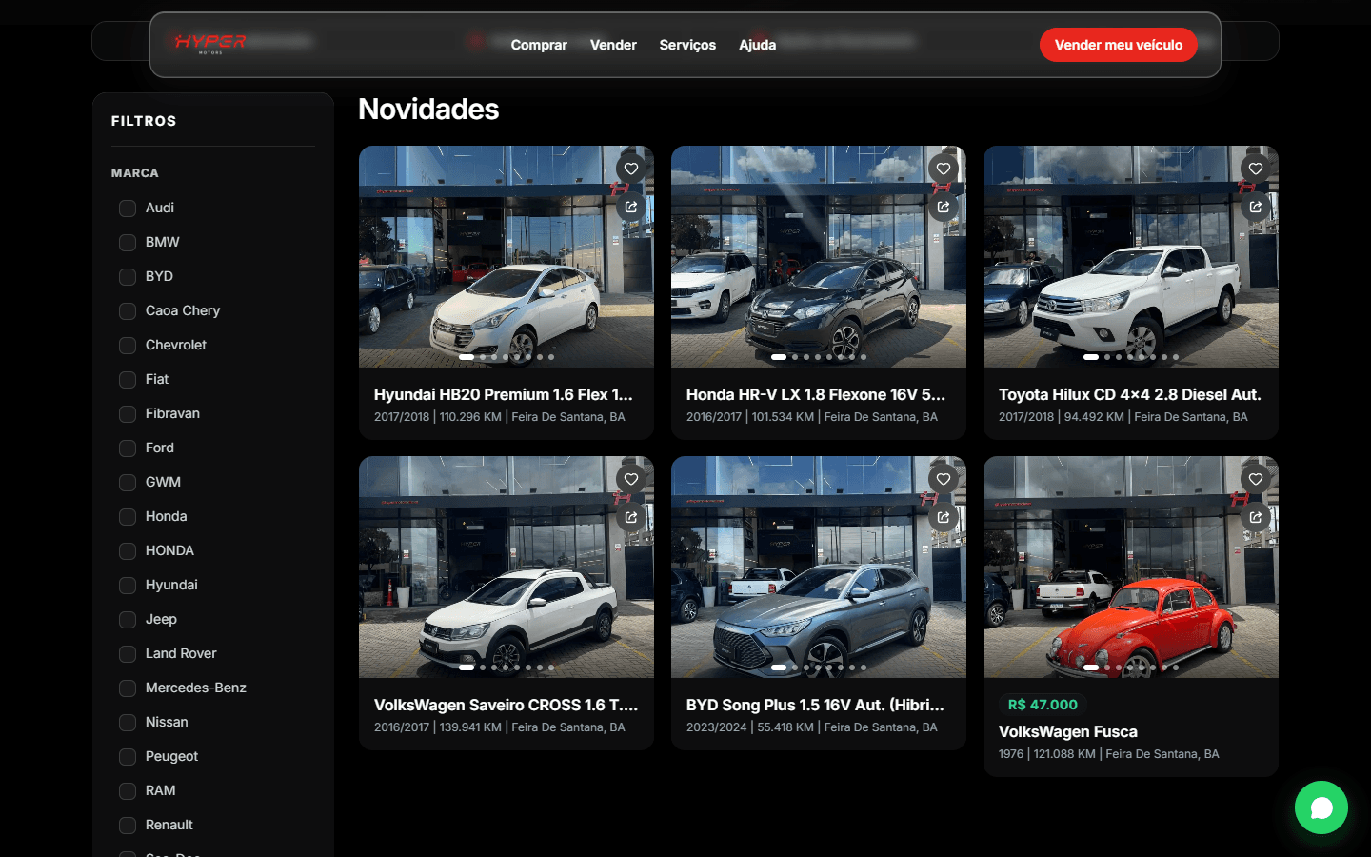The height and width of the screenshot is (857, 1371).
Task: Open the Serviços menu
Action: (687, 45)
